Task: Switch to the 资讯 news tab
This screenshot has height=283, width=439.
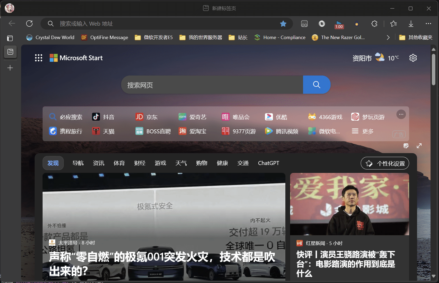Action: (x=99, y=163)
